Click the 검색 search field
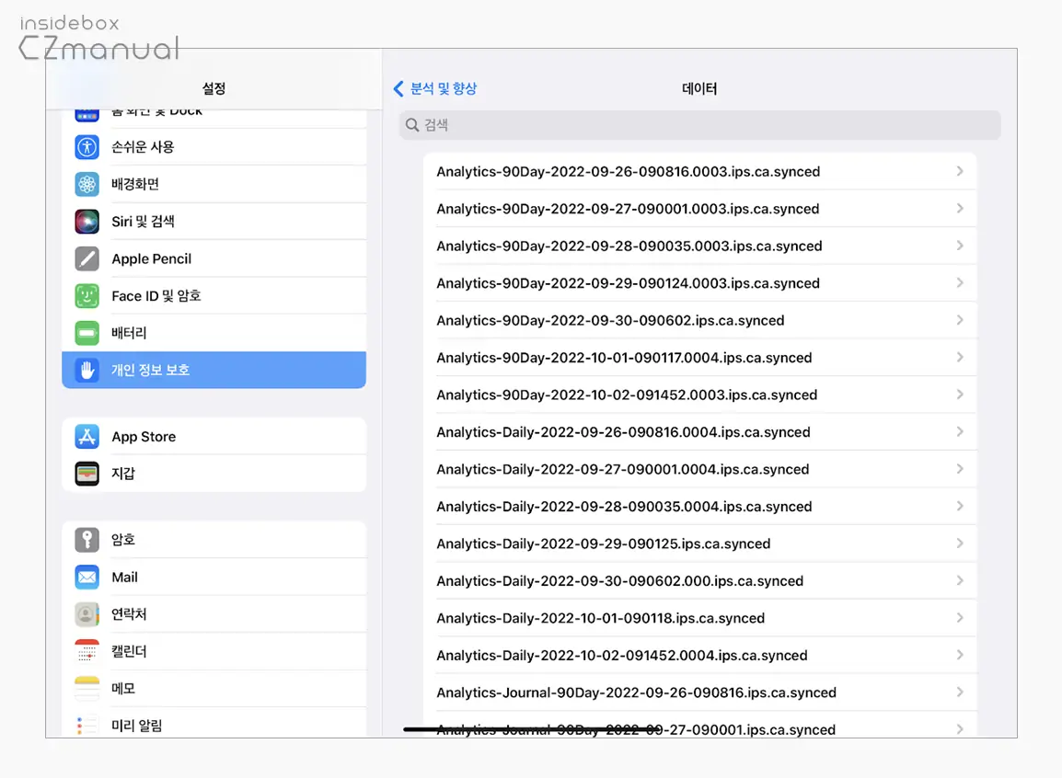 click(x=699, y=125)
